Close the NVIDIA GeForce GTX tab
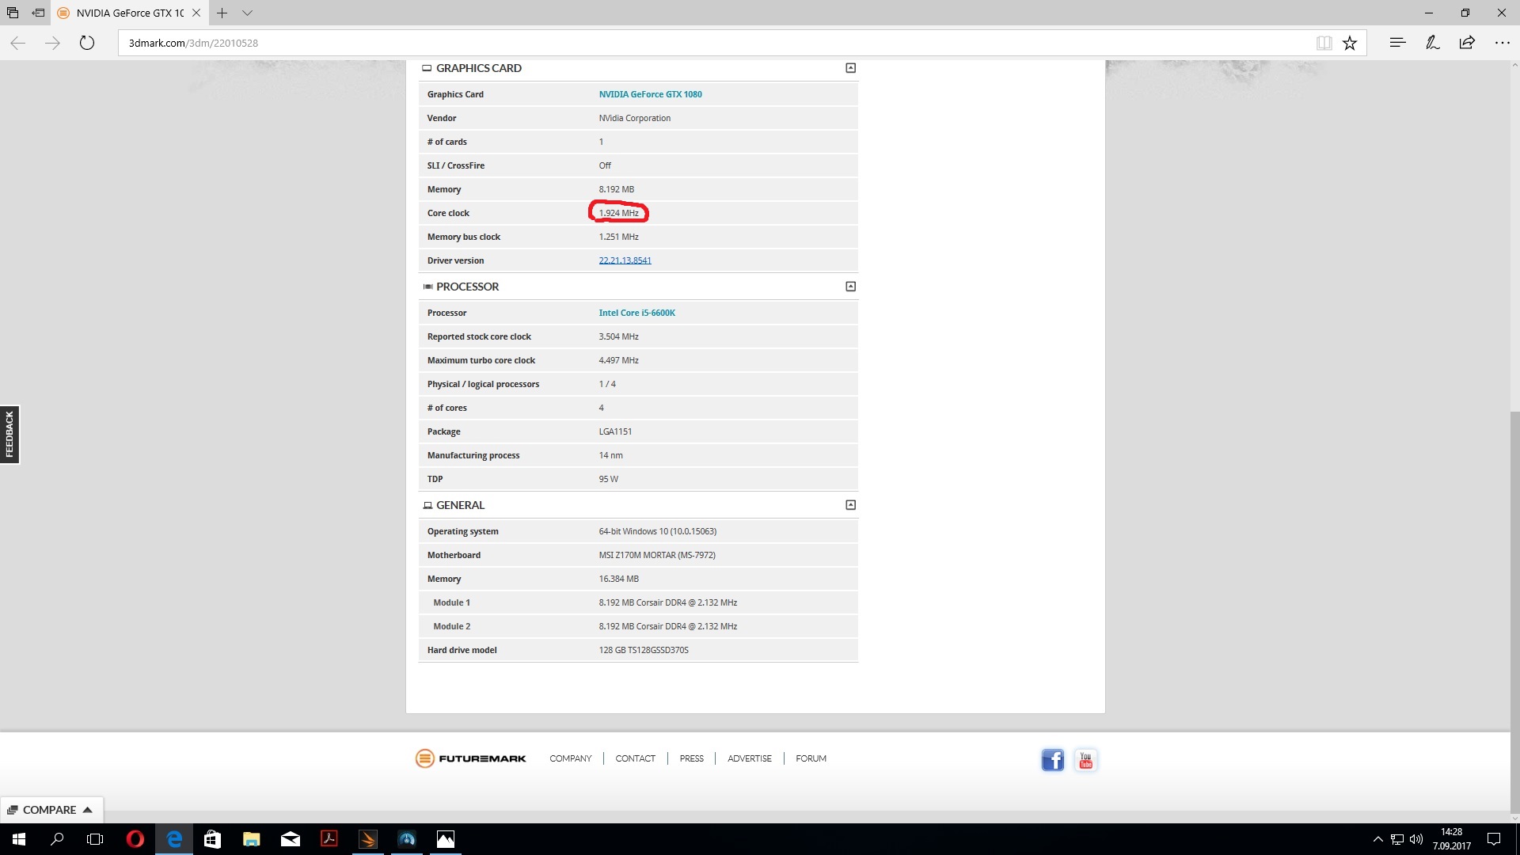 (x=196, y=13)
